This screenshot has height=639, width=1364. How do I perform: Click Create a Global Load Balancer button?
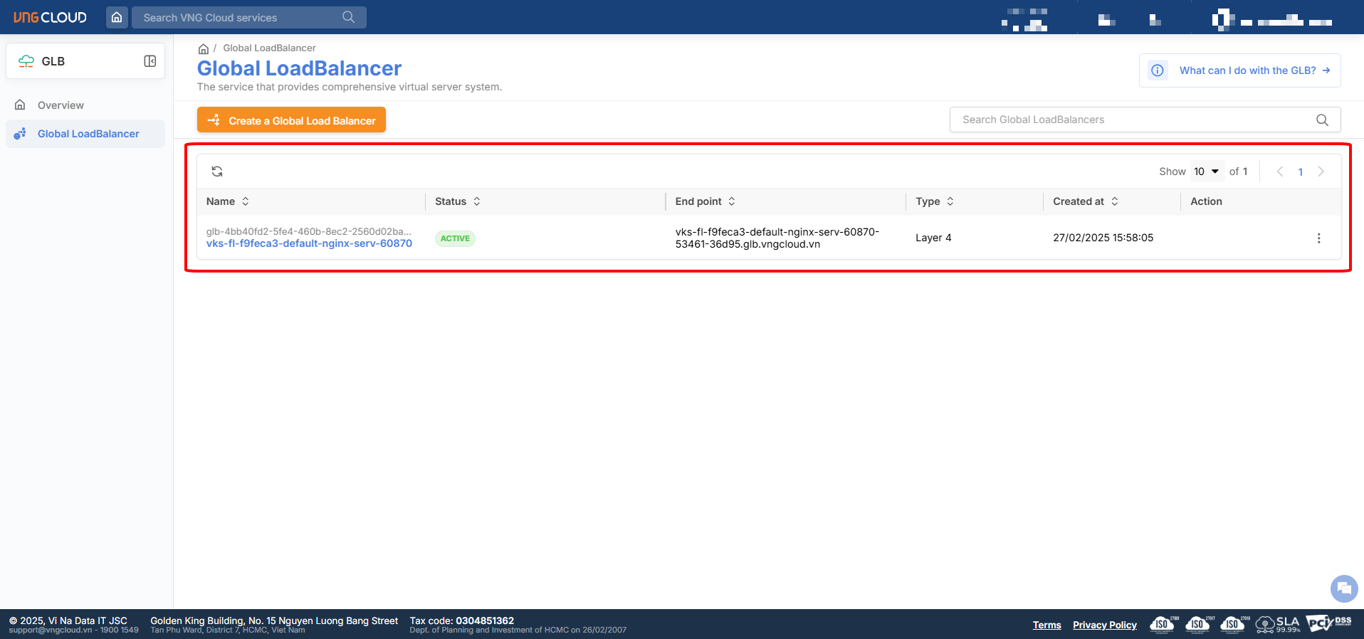pyautogui.click(x=291, y=120)
